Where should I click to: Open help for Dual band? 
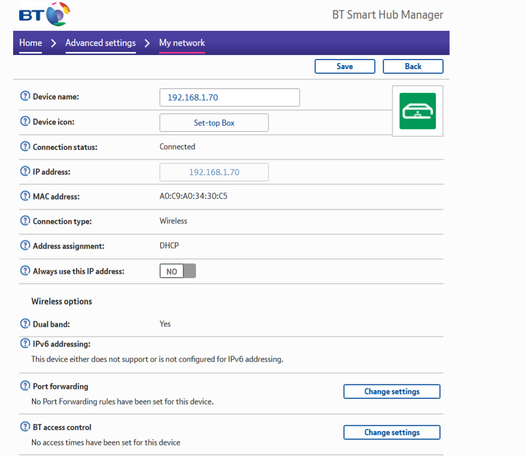coord(25,324)
